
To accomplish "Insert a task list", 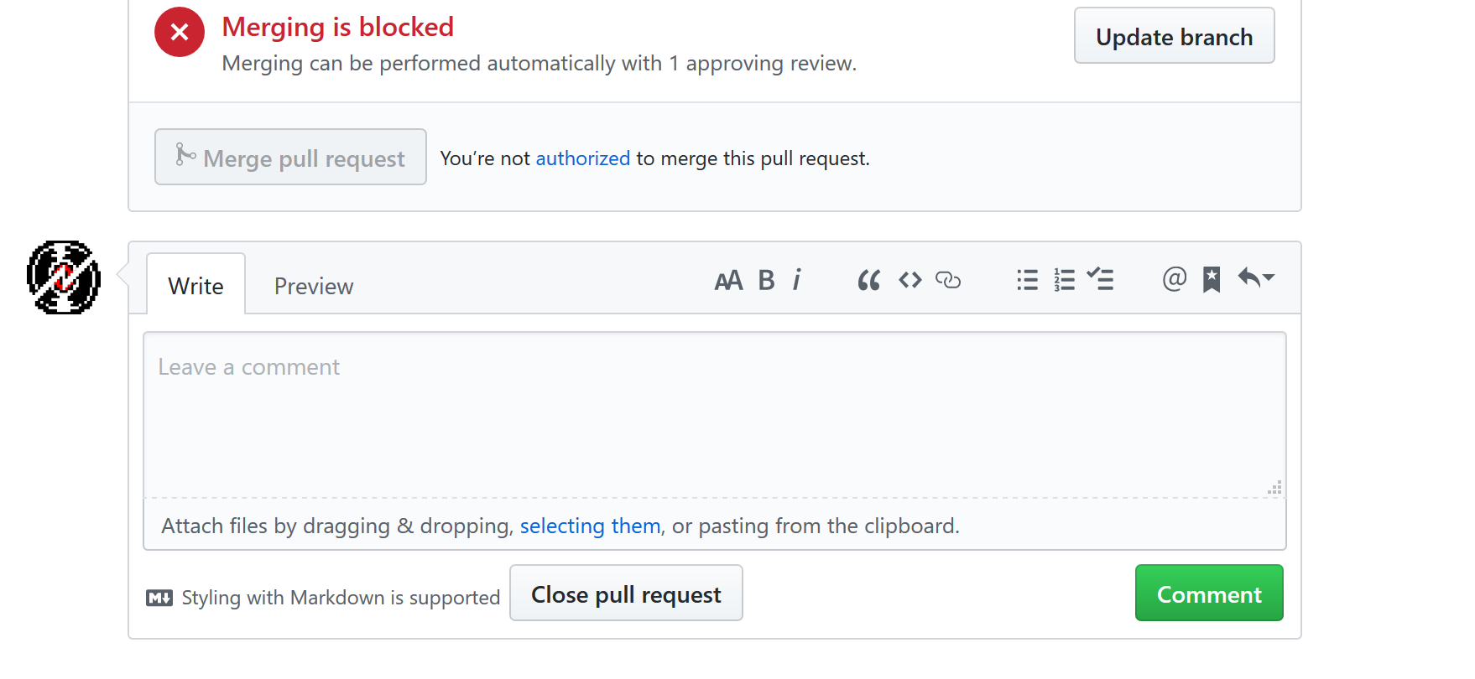I will (1101, 280).
